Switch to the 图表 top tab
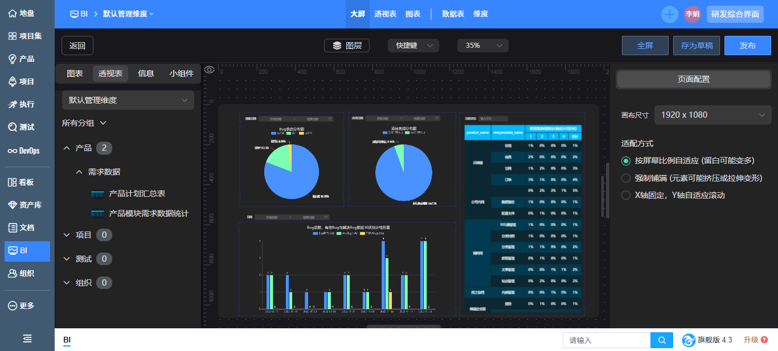The height and width of the screenshot is (351, 778). point(413,14)
